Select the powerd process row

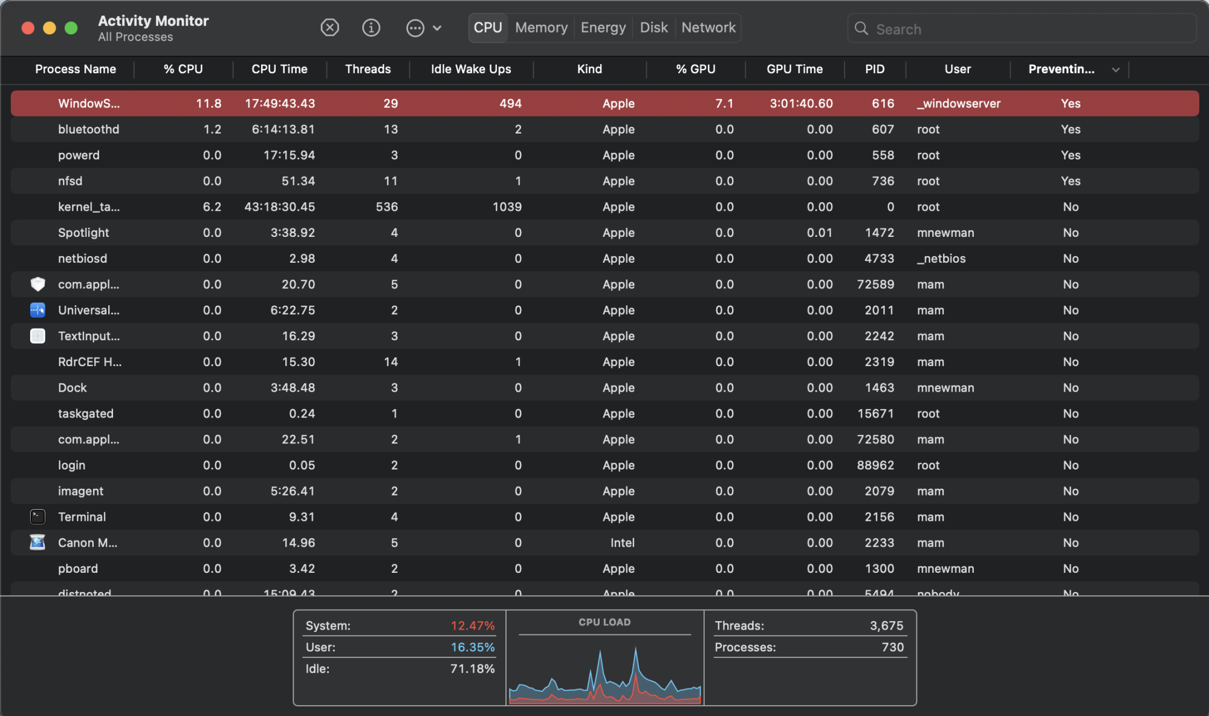[604, 155]
